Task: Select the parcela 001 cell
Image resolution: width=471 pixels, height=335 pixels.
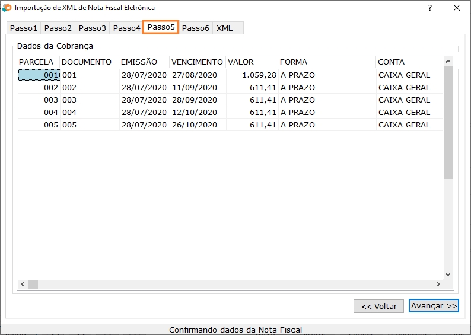Action: (39, 75)
